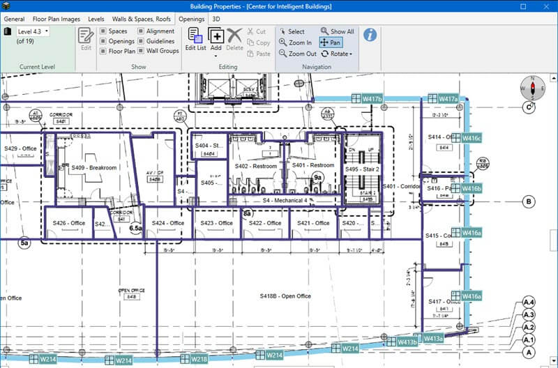This screenshot has width=558, height=368.
Task: Toggle the Spaces checkbox
Action: [103, 31]
